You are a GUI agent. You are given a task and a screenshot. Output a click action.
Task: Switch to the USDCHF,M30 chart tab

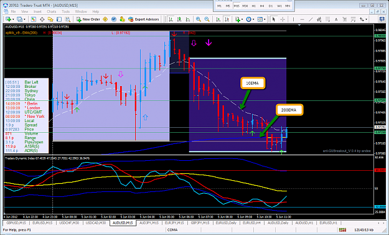click(69, 223)
